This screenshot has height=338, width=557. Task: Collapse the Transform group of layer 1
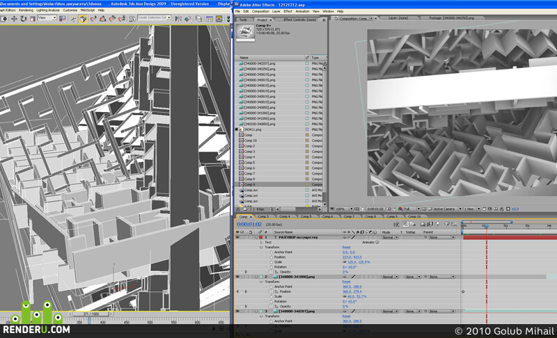262,247
